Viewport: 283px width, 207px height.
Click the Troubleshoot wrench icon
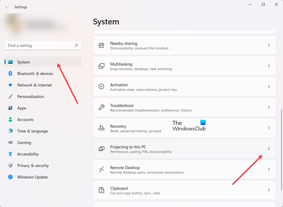[x=102, y=107]
